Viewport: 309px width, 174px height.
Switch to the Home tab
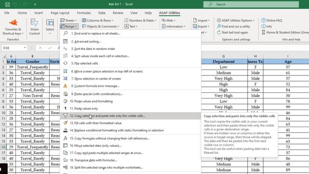pyautogui.click(x=22, y=13)
